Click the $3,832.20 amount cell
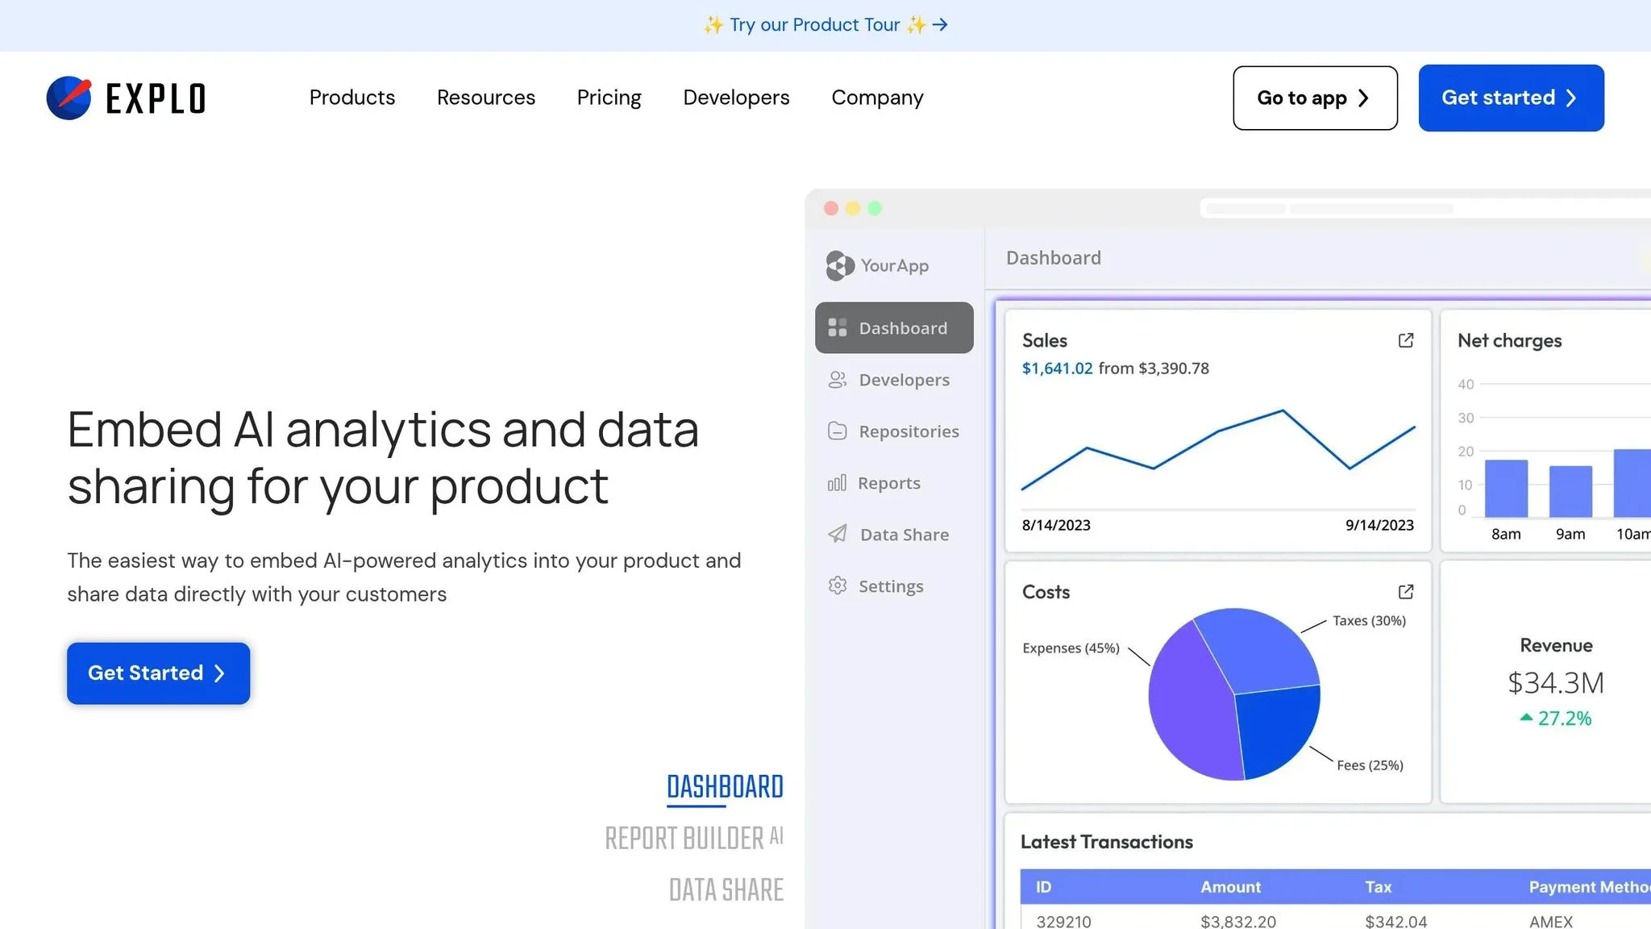1651x929 pixels. point(1238,921)
